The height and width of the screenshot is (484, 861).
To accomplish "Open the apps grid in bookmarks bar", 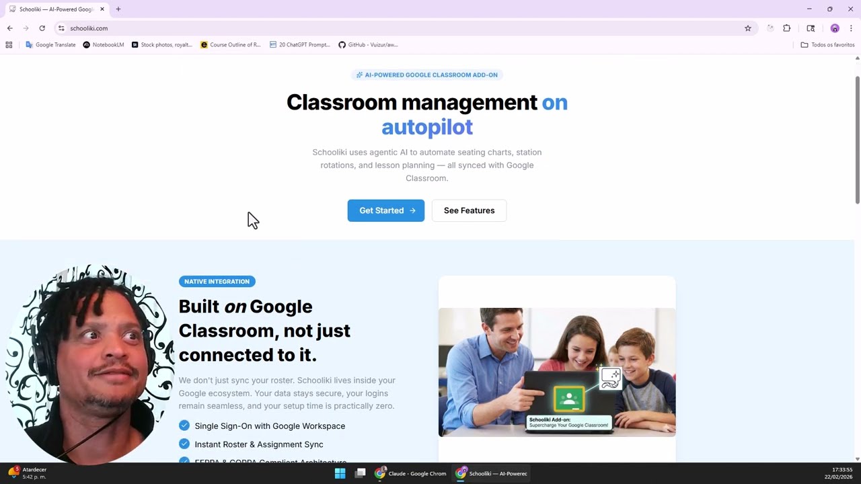I will coord(9,45).
